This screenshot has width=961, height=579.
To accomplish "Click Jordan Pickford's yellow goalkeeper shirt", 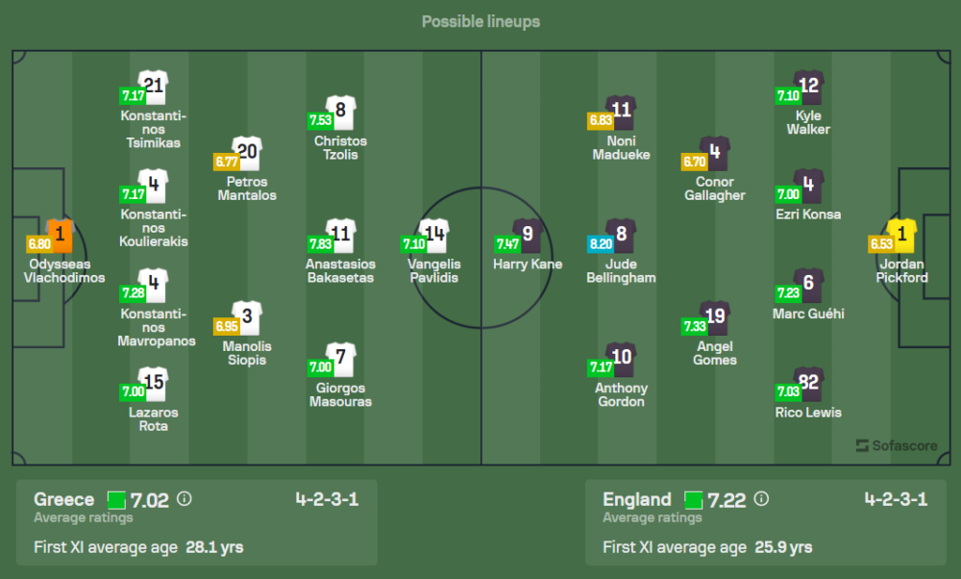I will pos(902,235).
